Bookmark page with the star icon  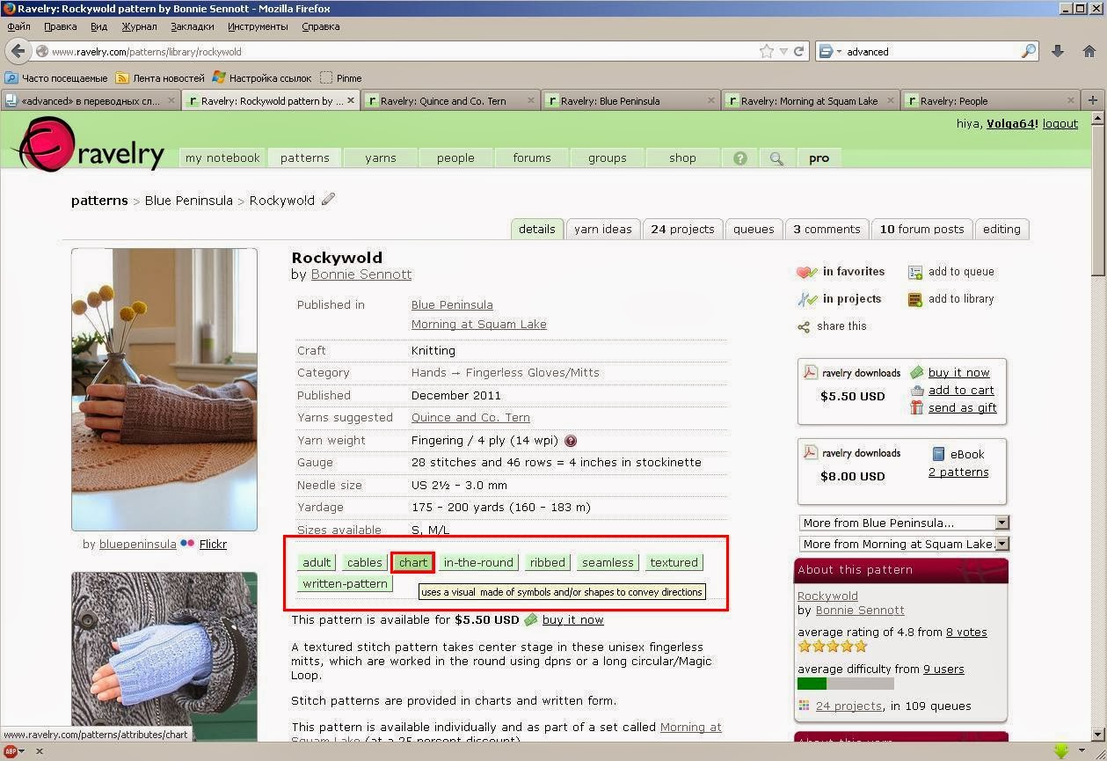pos(766,51)
